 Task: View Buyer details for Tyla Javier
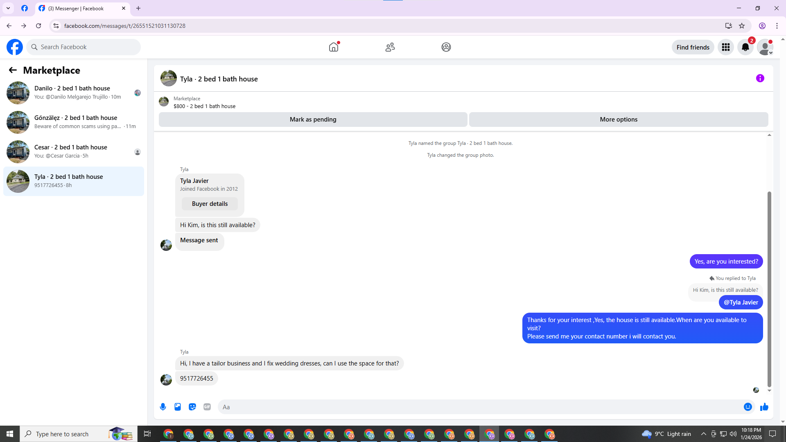tap(210, 204)
